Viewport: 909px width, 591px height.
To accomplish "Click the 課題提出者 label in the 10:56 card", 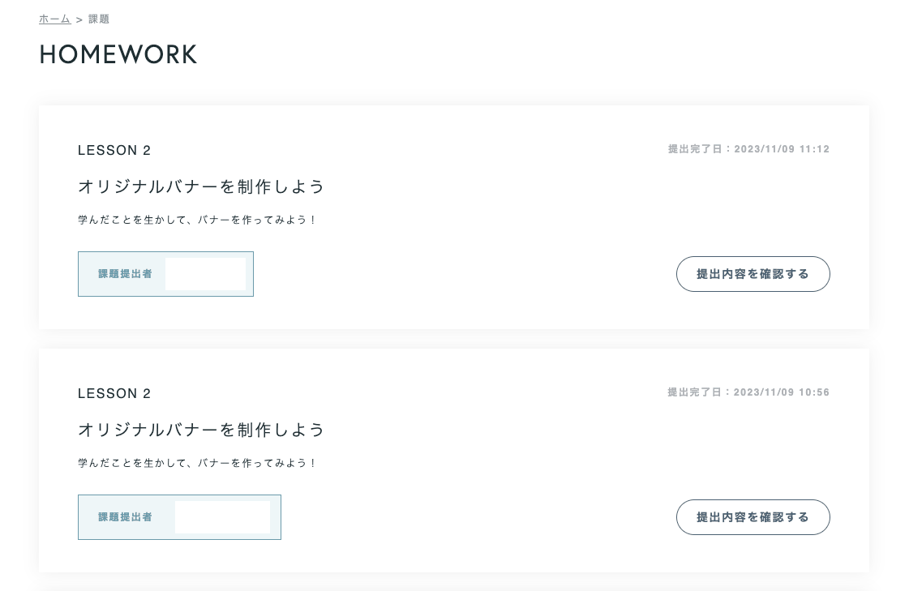I will [x=125, y=517].
